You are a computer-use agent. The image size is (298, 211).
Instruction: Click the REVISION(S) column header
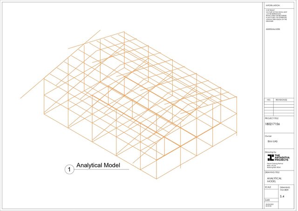tap(281, 100)
